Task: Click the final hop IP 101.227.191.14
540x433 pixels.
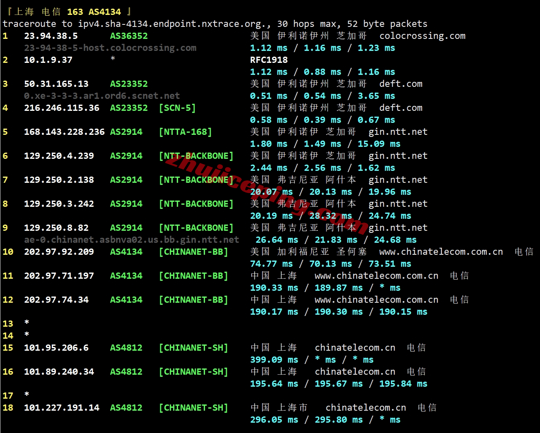Action: (61, 408)
